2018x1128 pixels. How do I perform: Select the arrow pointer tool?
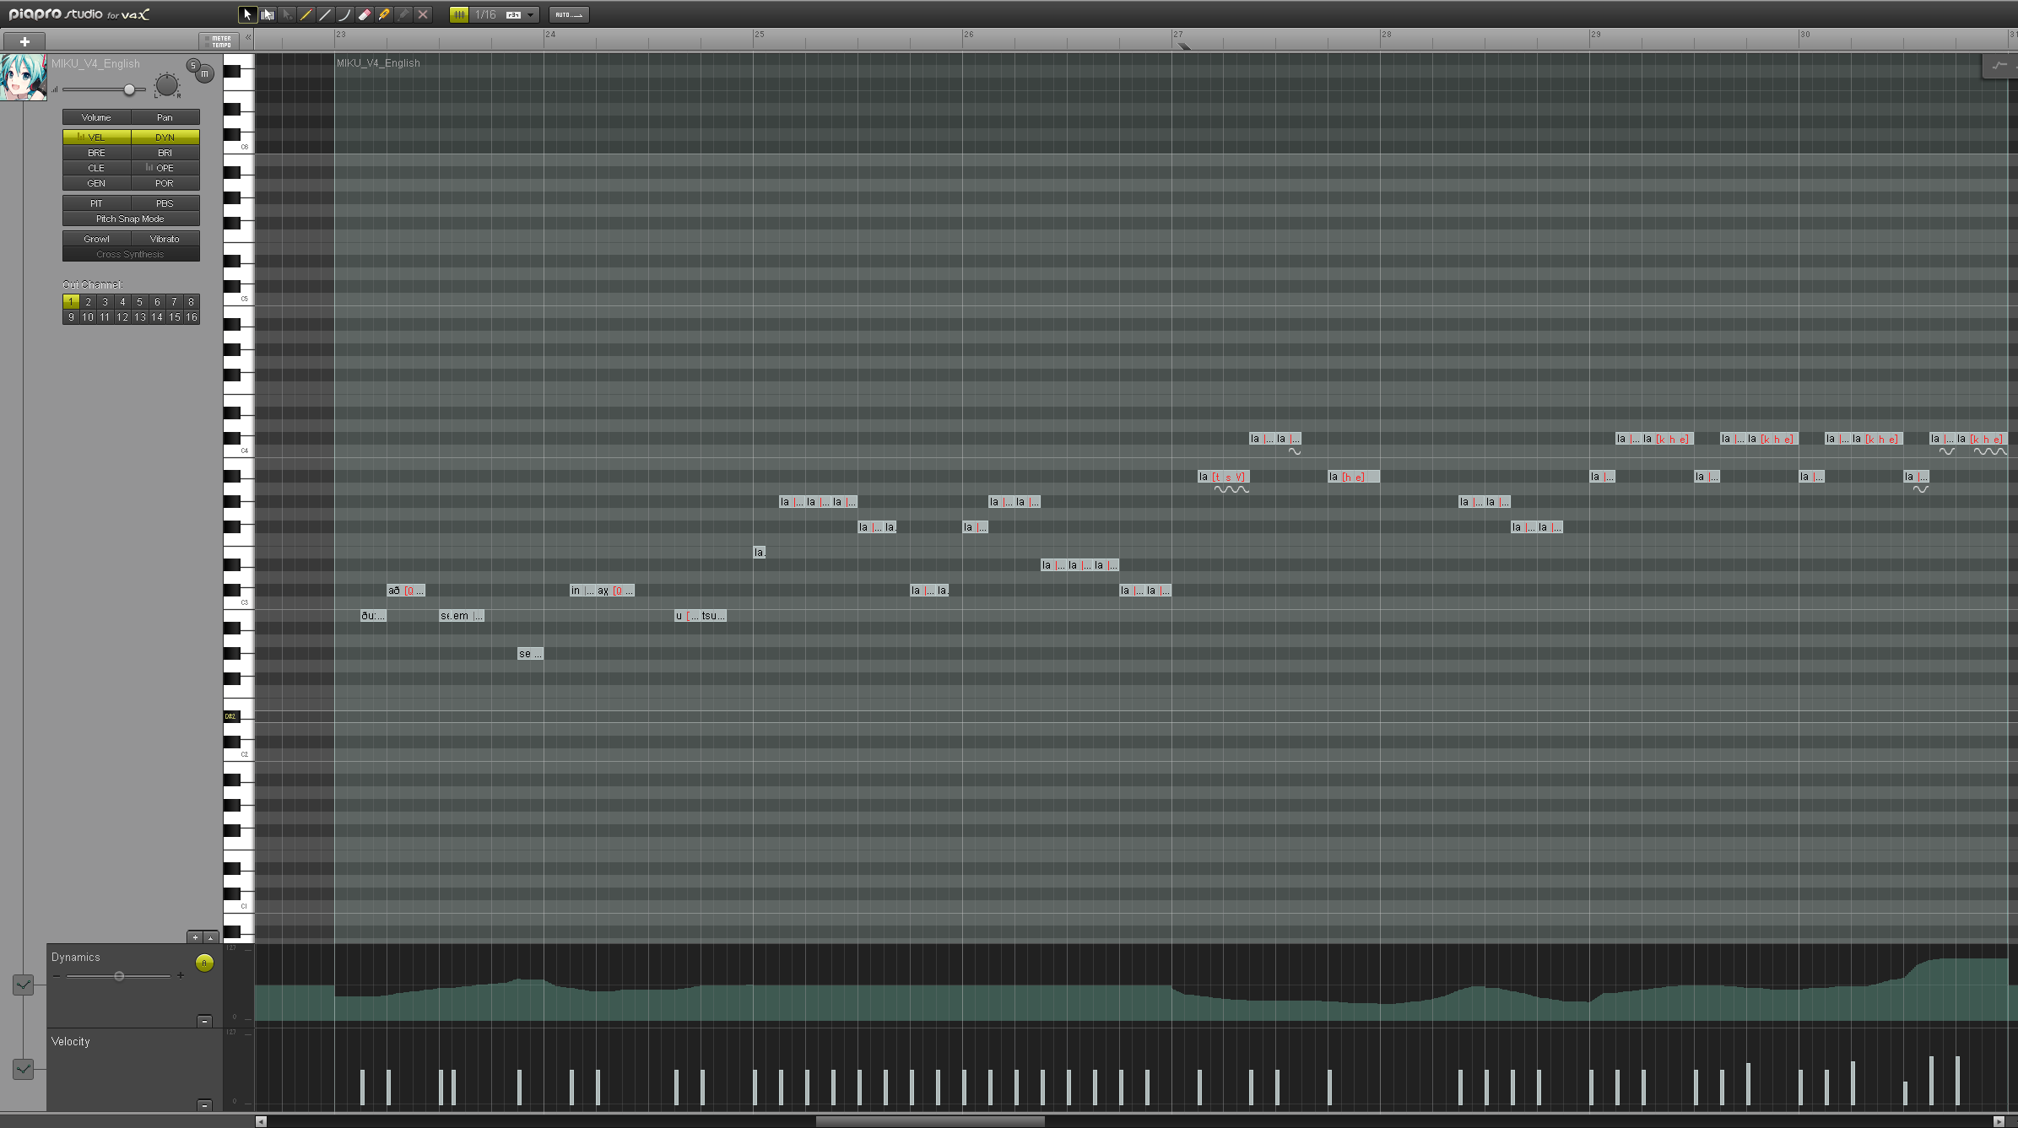tap(247, 14)
